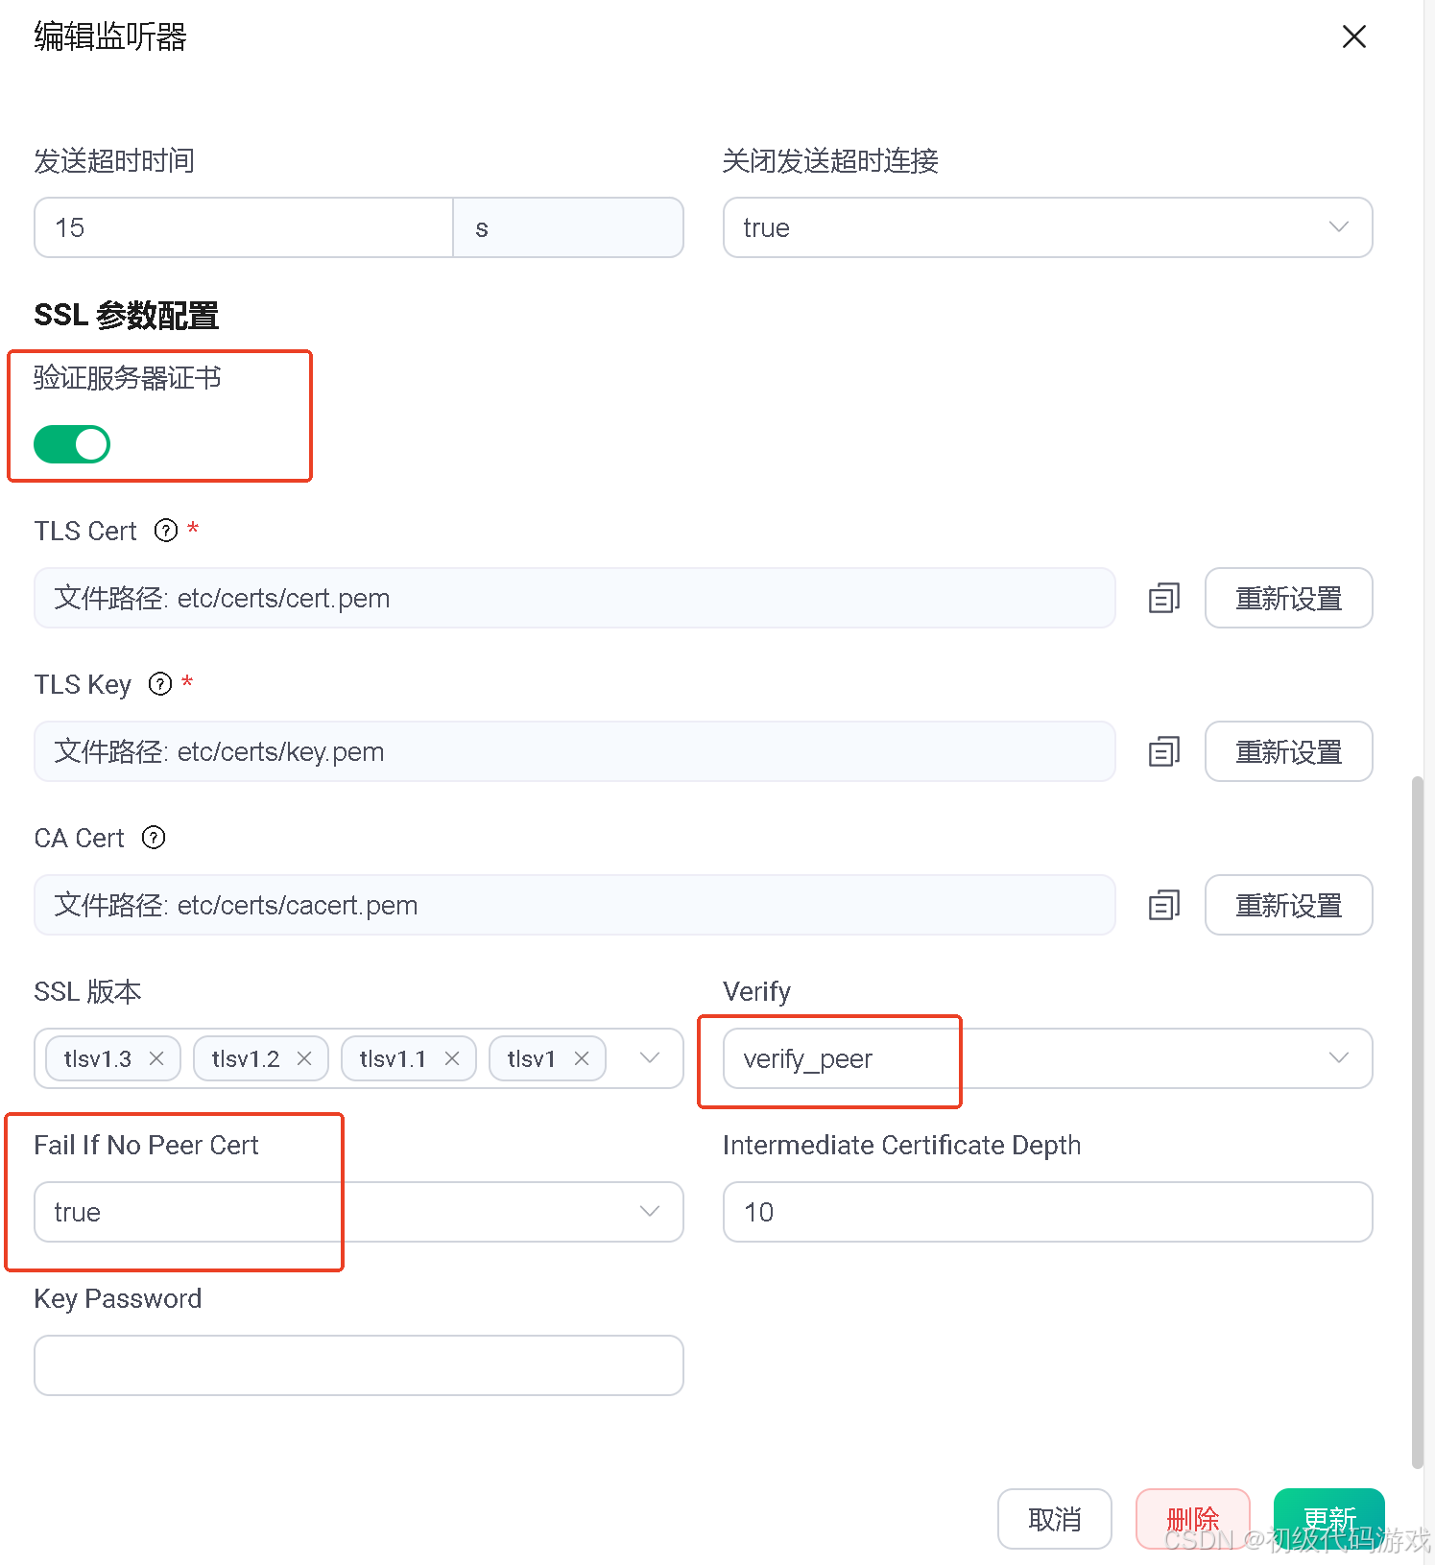1435x1565 pixels.
Task: Click the file icon beside CA Cert path
Action: point(1163,906)
